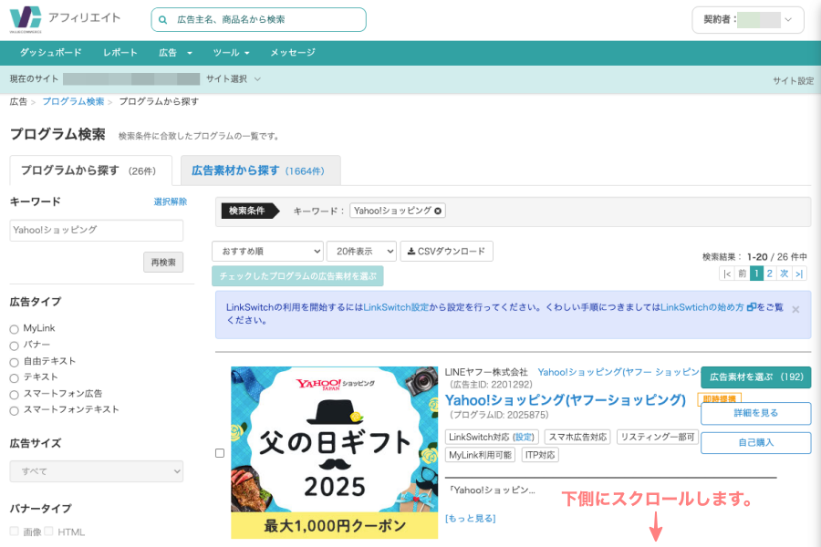The height and width of the screenshot is (547, 821).
Task: Select スマートフォンテキスト radio option
Action: 14,410
